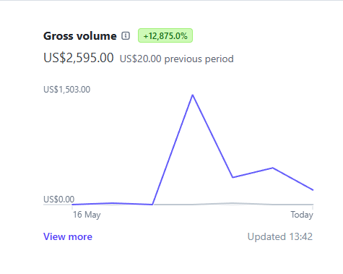Click the US$20.00 previous period text

click(177, 59)
